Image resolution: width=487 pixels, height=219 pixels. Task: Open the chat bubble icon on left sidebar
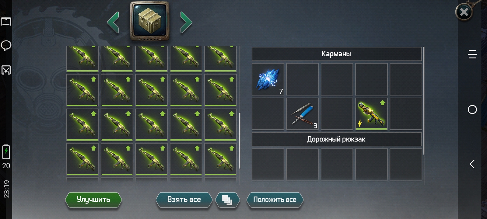pyautogui.click(x=6, y=46)
